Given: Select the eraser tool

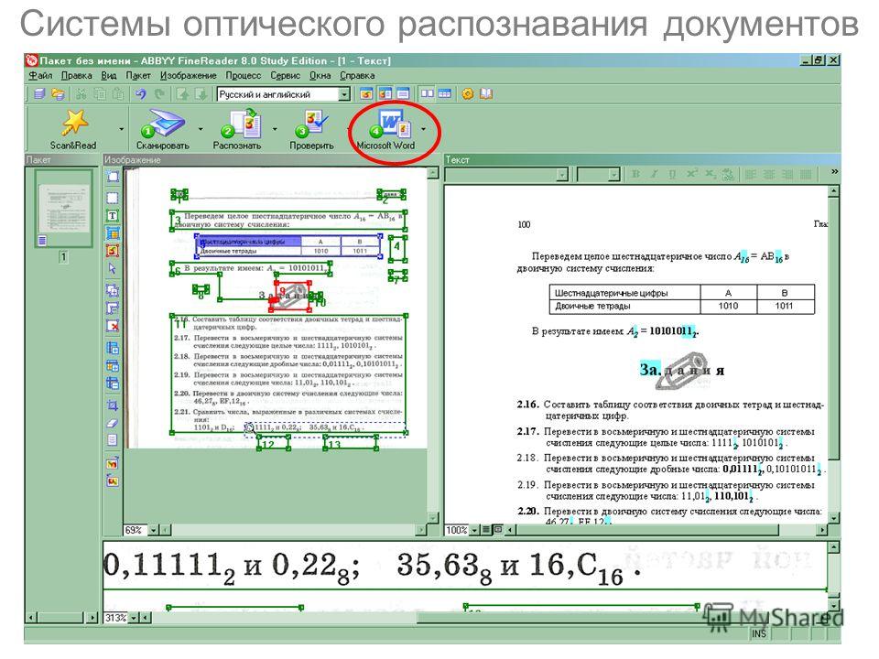Looking at the screenshot, I should tap(113, 423).
